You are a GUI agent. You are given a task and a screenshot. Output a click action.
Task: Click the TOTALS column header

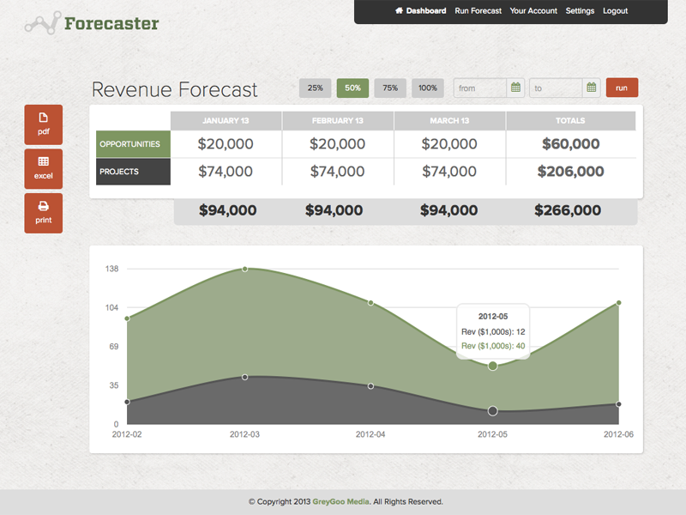coord(570,121)
